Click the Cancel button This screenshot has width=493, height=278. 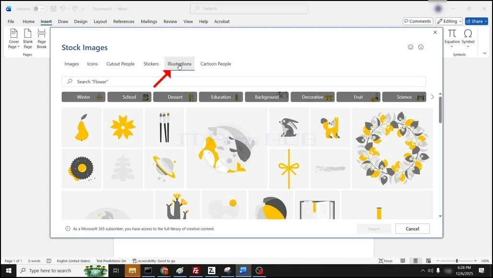click(412, 229)
